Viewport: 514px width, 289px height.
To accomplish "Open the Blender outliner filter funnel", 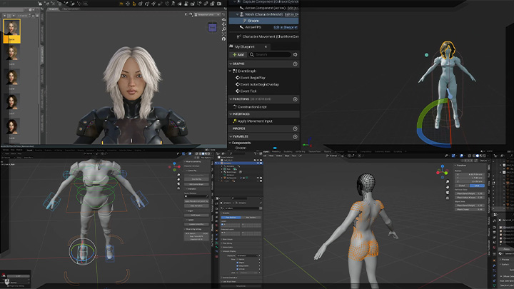I will point(256,153).
